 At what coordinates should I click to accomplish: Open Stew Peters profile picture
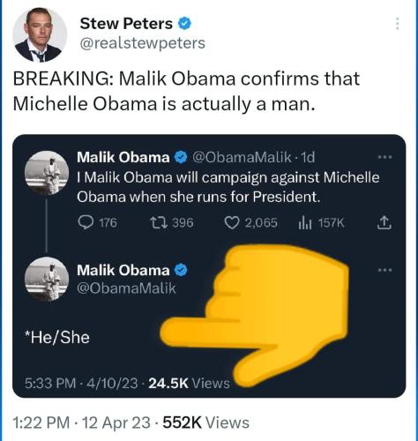point(40,35)
